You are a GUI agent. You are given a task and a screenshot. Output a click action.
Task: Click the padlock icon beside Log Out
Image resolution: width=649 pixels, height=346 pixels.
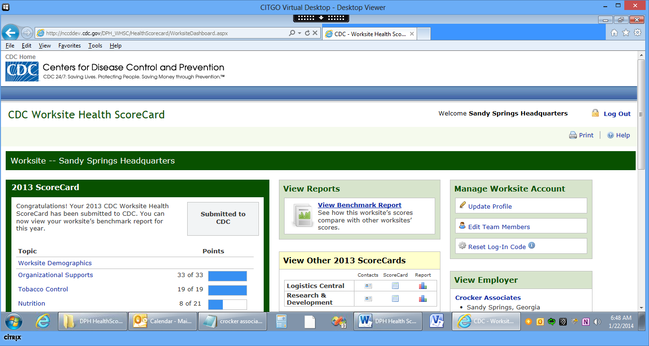(595, 113)
